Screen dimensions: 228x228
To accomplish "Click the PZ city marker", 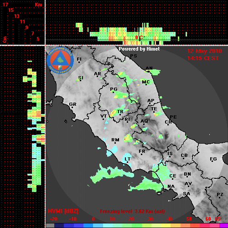I will (x=219, y=197).
